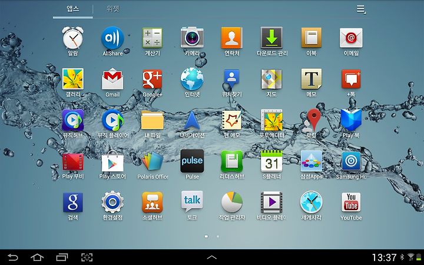Open the Contacts app (연락처)

click(232, 38)
